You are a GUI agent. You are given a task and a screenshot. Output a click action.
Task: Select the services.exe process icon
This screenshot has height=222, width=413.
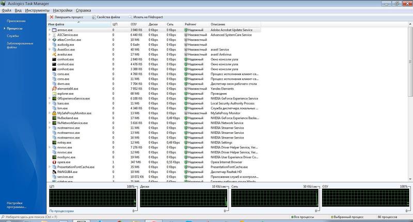coord(54,177)
